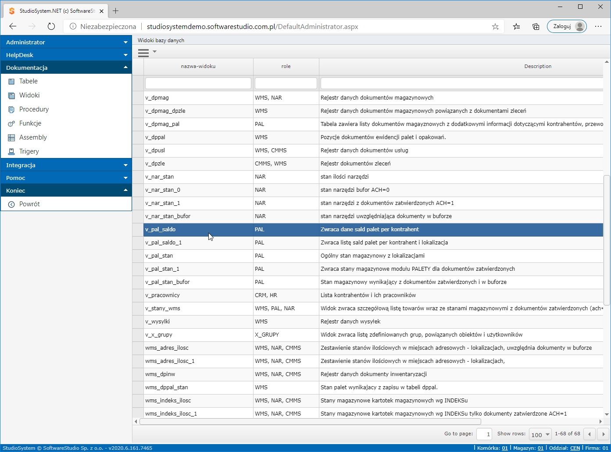Screen dimensions: 611x452
Task: Open the Funkcje item in sidebar
Action: tap(30, 123)
